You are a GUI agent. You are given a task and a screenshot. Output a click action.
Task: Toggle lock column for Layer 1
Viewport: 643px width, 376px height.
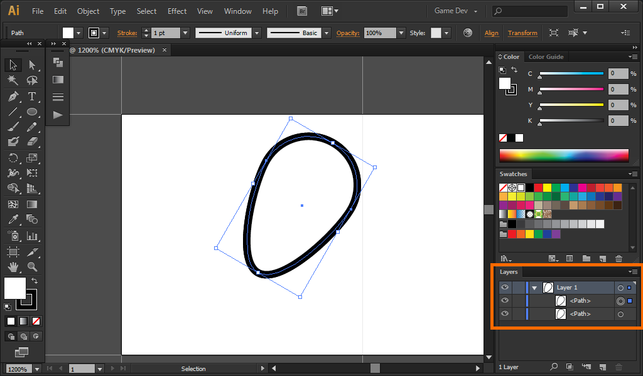pos(518,288)
